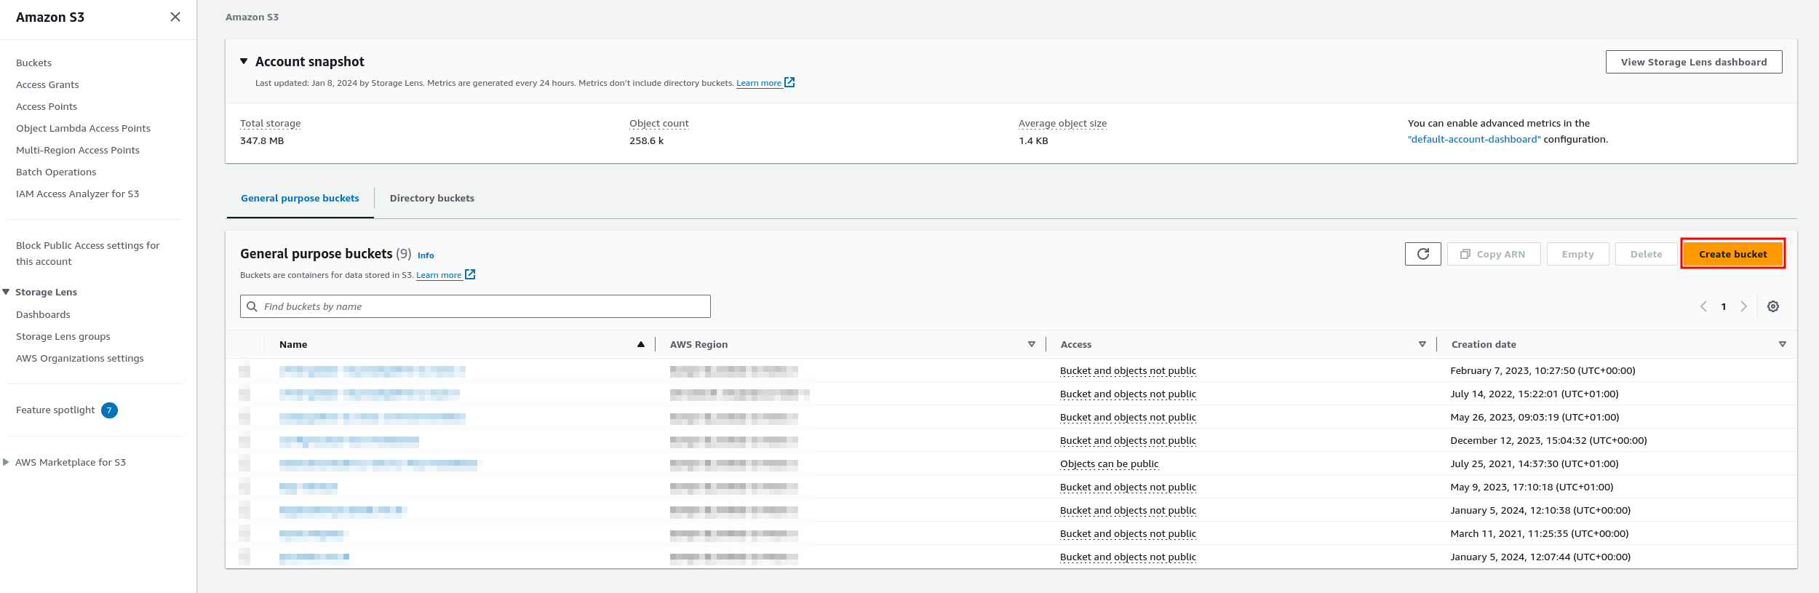Open Batch Operations in sidebar
Screen dimensions: 1819x593
pyautogui.click(x=56, y=172)
